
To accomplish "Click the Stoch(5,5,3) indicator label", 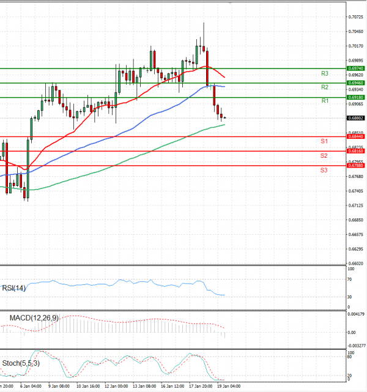I will pyautogui.click(x=21, y=363).
